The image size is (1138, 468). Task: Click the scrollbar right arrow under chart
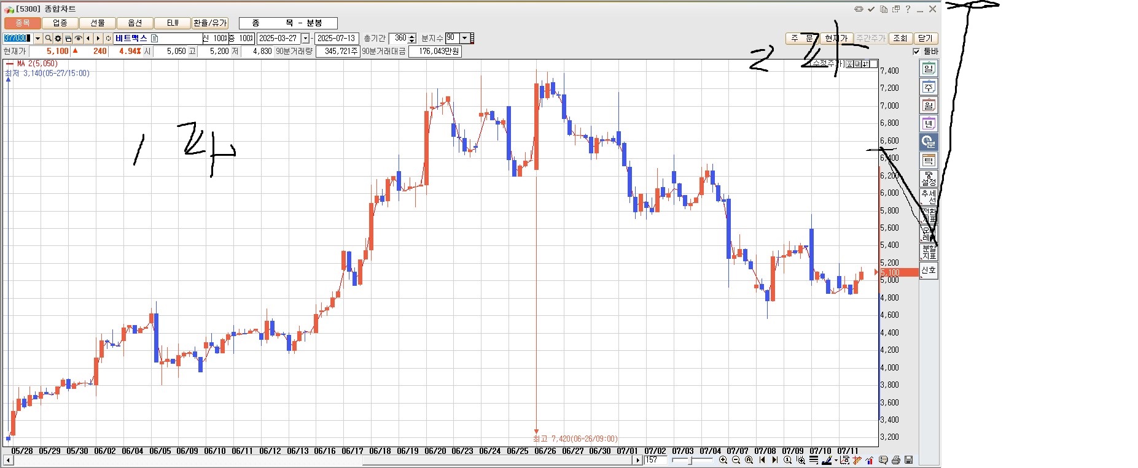[639, 460]
